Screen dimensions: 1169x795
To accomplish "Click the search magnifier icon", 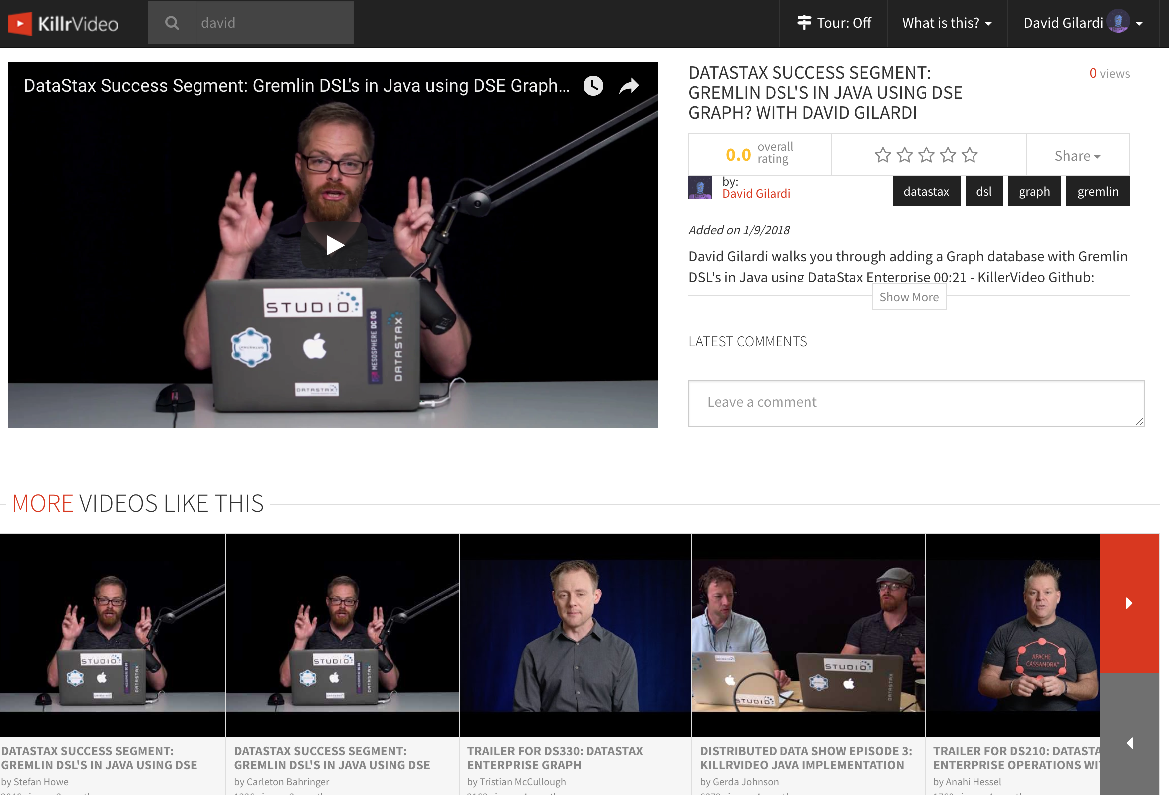I will pos(172,23).
